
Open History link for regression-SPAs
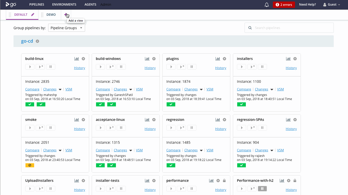[x=291, y=129]
